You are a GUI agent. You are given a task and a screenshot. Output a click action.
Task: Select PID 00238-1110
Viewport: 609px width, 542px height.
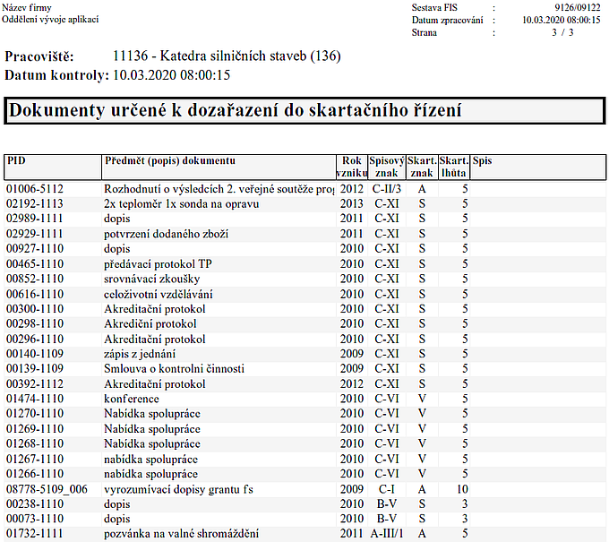click(35, 504)
